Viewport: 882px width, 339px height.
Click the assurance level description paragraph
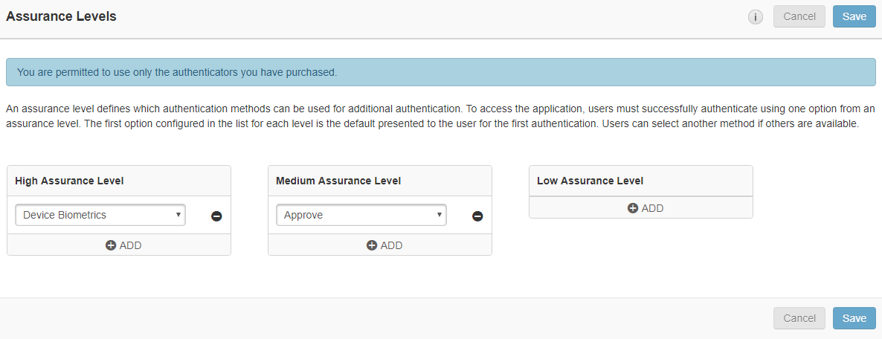pyautogui.click(x=440, y=117)
